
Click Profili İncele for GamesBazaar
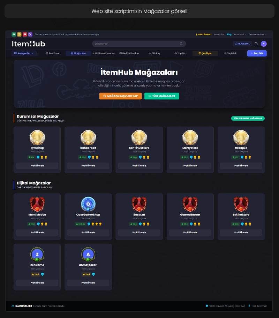click(190, 233)
